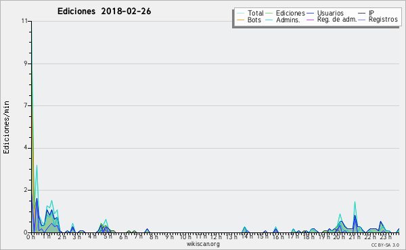Click the 'Ediciones/min' y-axis label

[6, 127]
